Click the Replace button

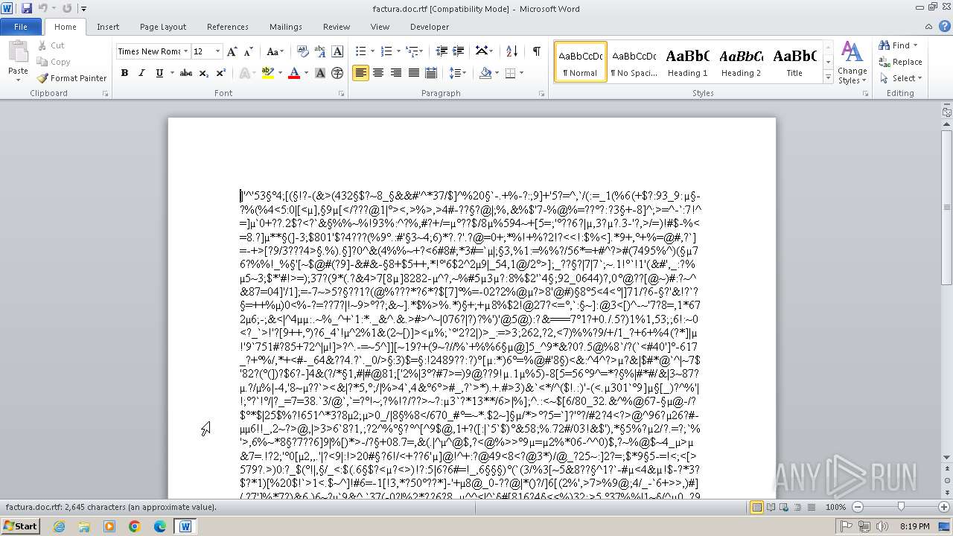pos(901,62)
